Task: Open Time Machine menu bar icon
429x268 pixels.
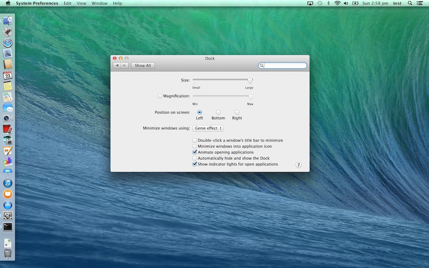Action: coord(320,3)
